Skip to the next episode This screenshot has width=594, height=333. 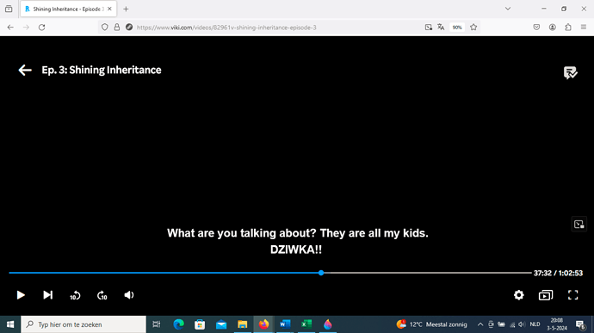pyautogui.click(x=47, y=295)
